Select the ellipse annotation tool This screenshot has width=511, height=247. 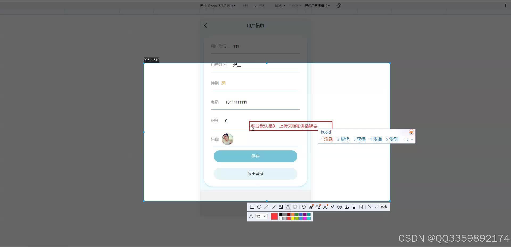coord(259,207)
